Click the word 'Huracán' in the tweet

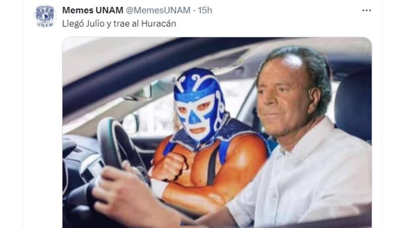pyautogui.click(x=158, y=24)
